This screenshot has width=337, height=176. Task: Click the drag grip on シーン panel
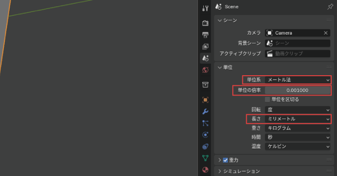pos(329,20)
